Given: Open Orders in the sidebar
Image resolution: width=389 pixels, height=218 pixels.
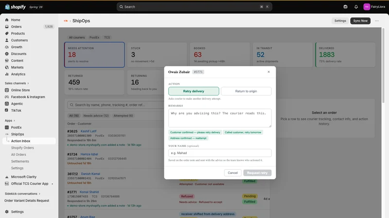Looking at the screenshot, I should (x=16, y=27).
